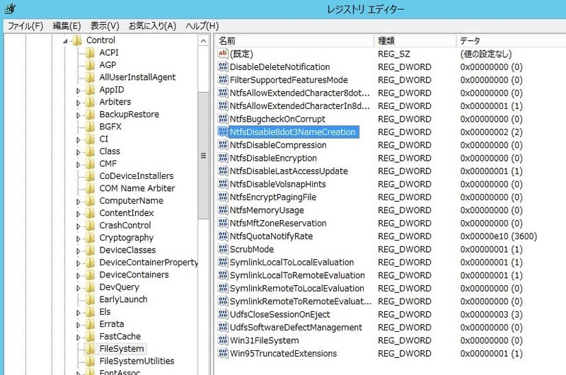
Task: Collapse the Control tree node
Action: pyautogui.click(x=65, y=41)
